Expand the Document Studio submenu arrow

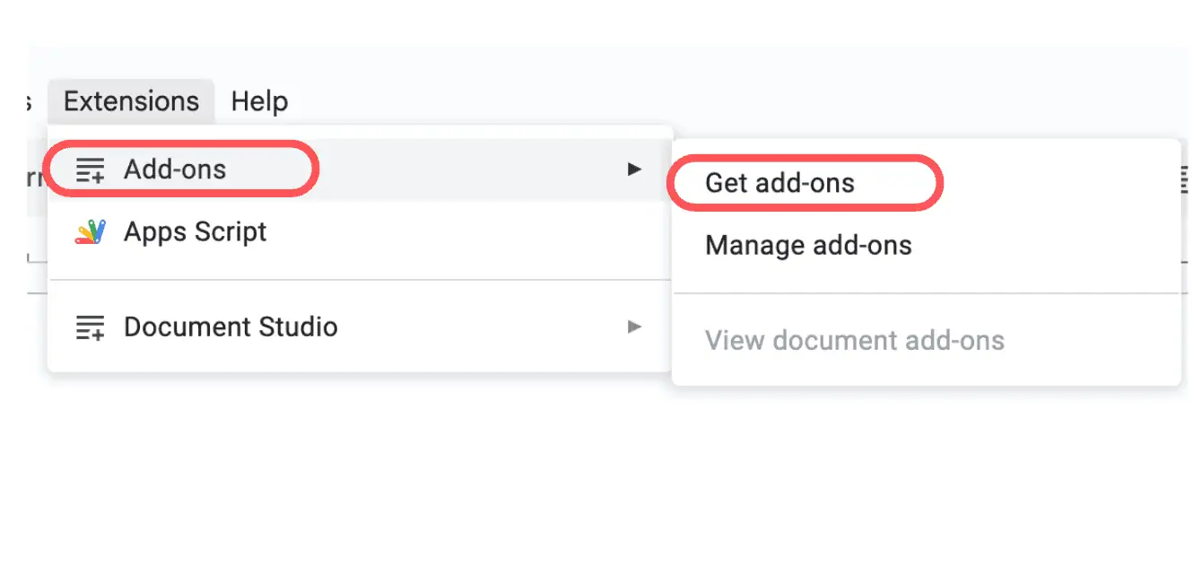pyautogui.click(x=634, y=326)
